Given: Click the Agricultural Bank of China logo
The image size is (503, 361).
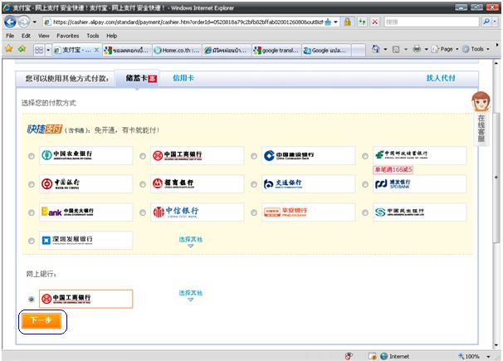Looking at the screenshot, I should click(x=85, y=155).
